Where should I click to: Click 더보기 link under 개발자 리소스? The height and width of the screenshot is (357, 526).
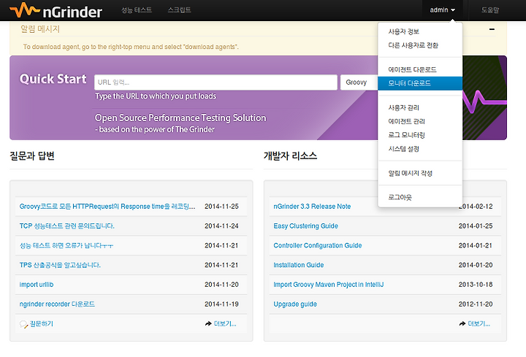[479, 324]
